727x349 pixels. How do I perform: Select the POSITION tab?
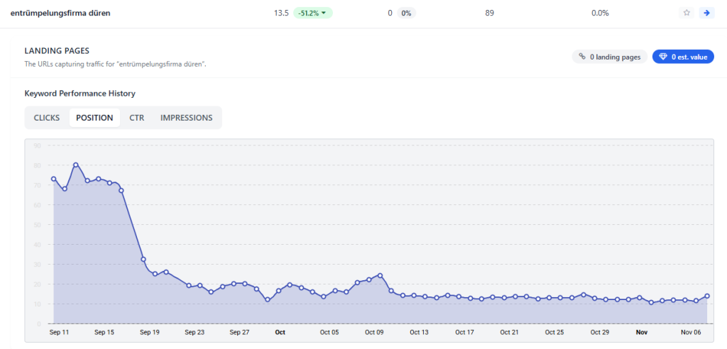point(94,118)
